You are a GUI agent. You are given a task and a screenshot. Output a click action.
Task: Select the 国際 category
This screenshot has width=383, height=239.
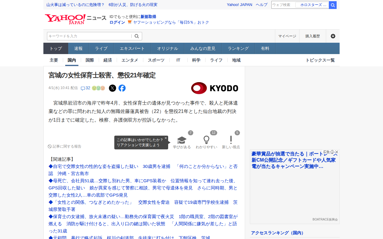pyautogui.click(x=90, y=60)
